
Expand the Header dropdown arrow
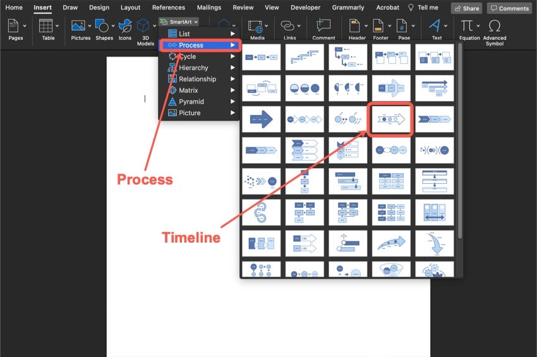click(x=366, y=26)
